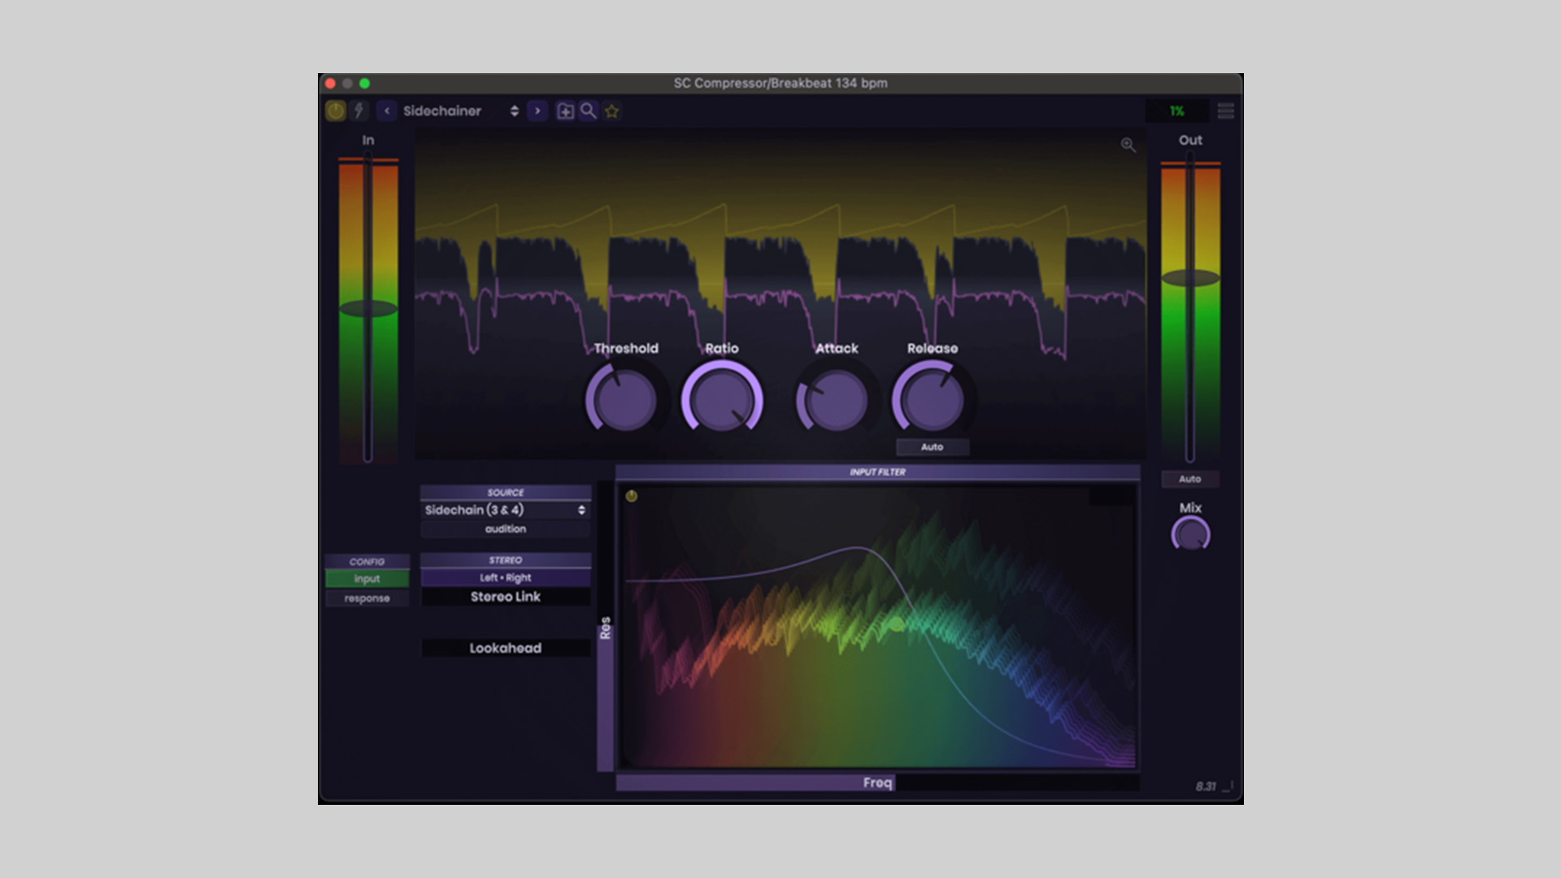Screen dimensions: 1561x878
Task: Click the 8.31 version number
Action: [x=1205, y=787]
